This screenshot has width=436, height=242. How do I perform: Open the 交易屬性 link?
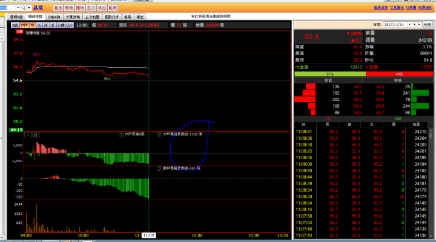click(x=397, y=8)
